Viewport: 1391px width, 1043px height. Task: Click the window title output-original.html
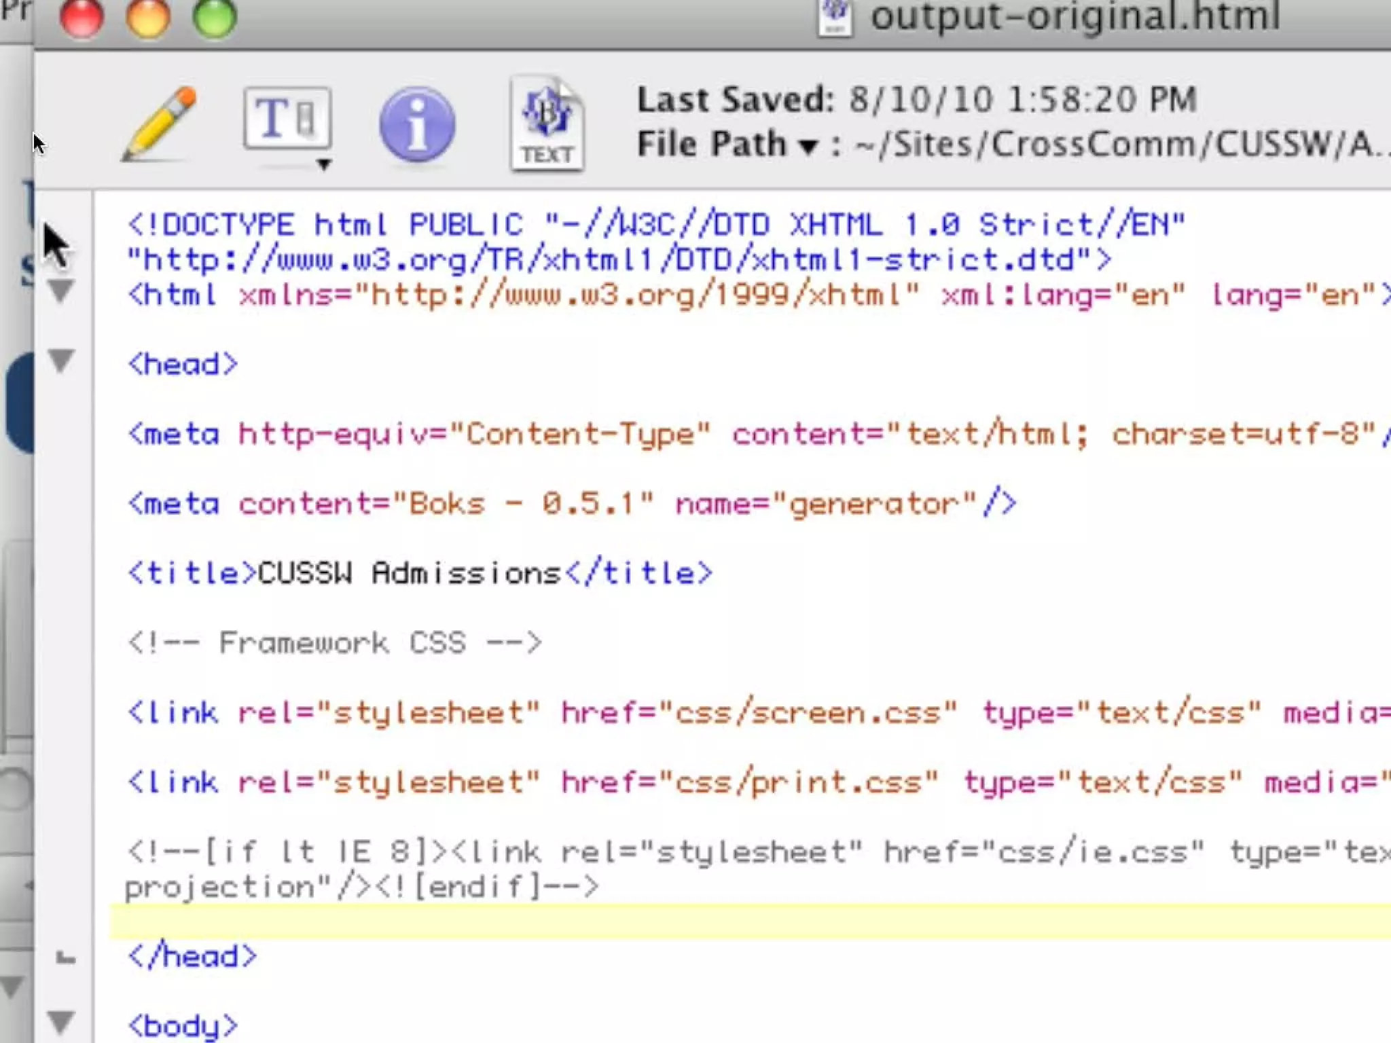tap(1075, 15)
